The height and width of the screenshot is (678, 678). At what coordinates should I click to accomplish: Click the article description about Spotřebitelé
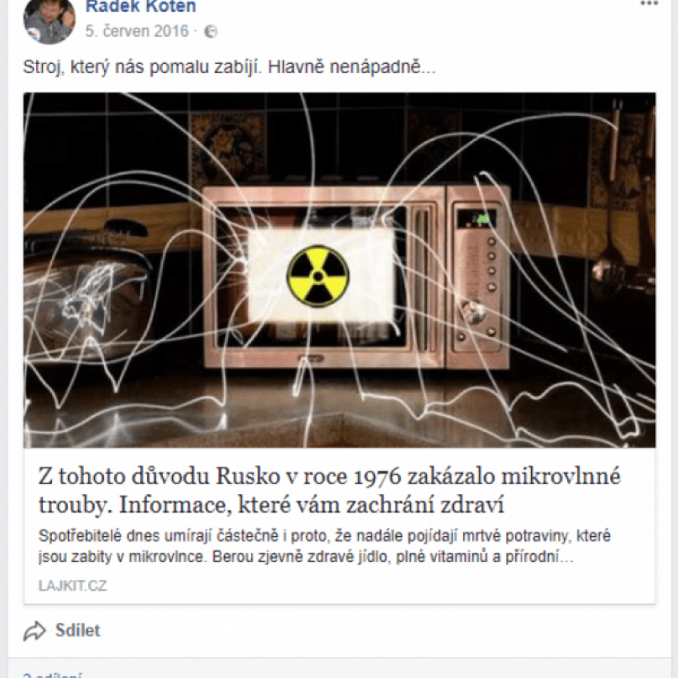click(x=324, y=546)
